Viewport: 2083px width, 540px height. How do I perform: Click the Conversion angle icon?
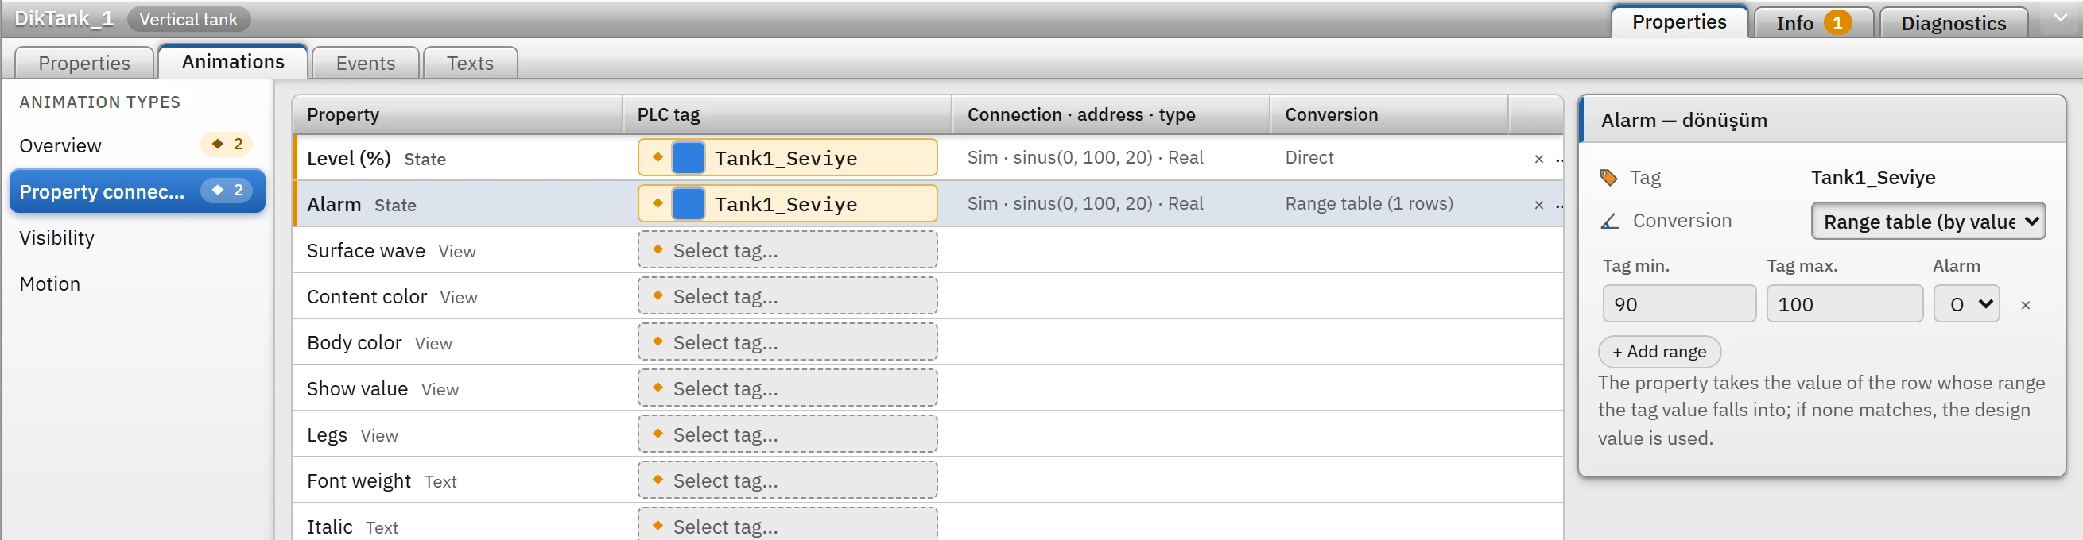coord(1609,222)
